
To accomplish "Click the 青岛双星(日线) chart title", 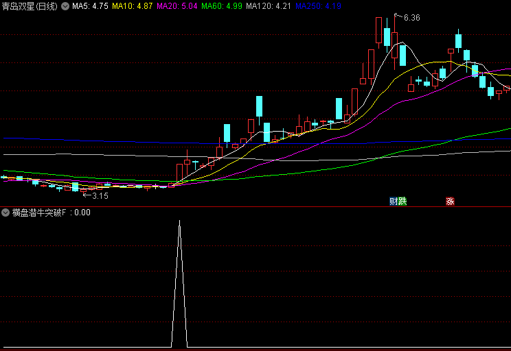I will [30, 6].
